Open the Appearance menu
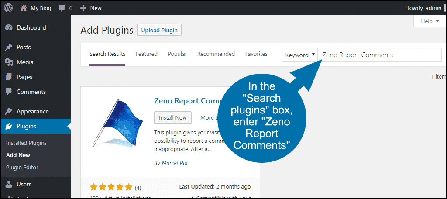447x199 pixels. pyautogui.click(x=32, y=111)
